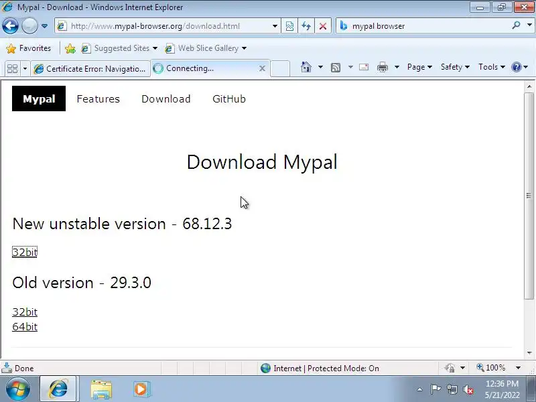Open Web Slice Gallery in favorites bar

click(x=206, y=48)
